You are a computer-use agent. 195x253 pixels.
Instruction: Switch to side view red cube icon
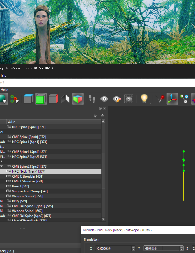[x=53, y=99]
